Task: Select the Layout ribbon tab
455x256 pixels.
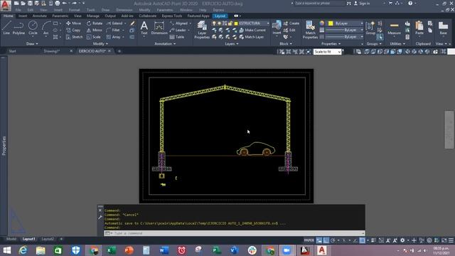Action: click(220, 16)
